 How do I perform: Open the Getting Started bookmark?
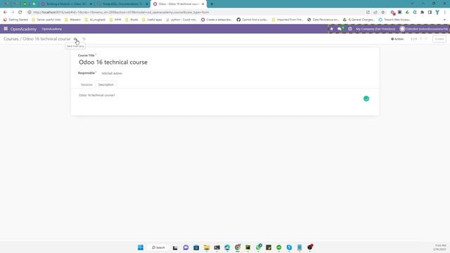[x=15, y=20]
